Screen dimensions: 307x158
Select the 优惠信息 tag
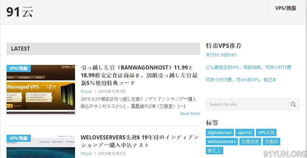click(x=250, y=142)
